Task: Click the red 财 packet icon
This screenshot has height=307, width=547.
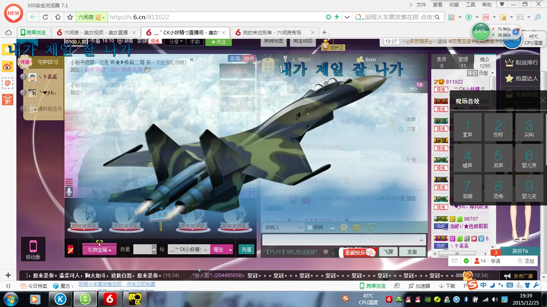Action: (x=70, y=250)
